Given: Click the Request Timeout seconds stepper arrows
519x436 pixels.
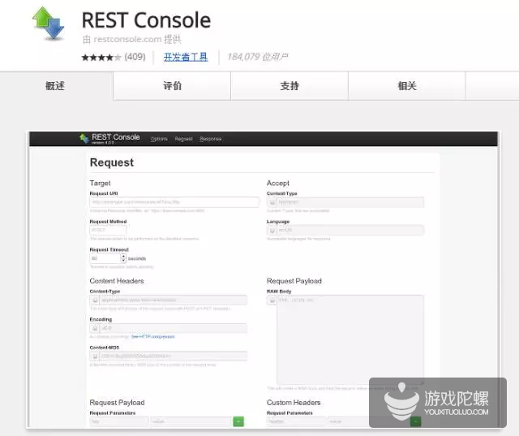Looking at the screenshot, I should (123, 258).
